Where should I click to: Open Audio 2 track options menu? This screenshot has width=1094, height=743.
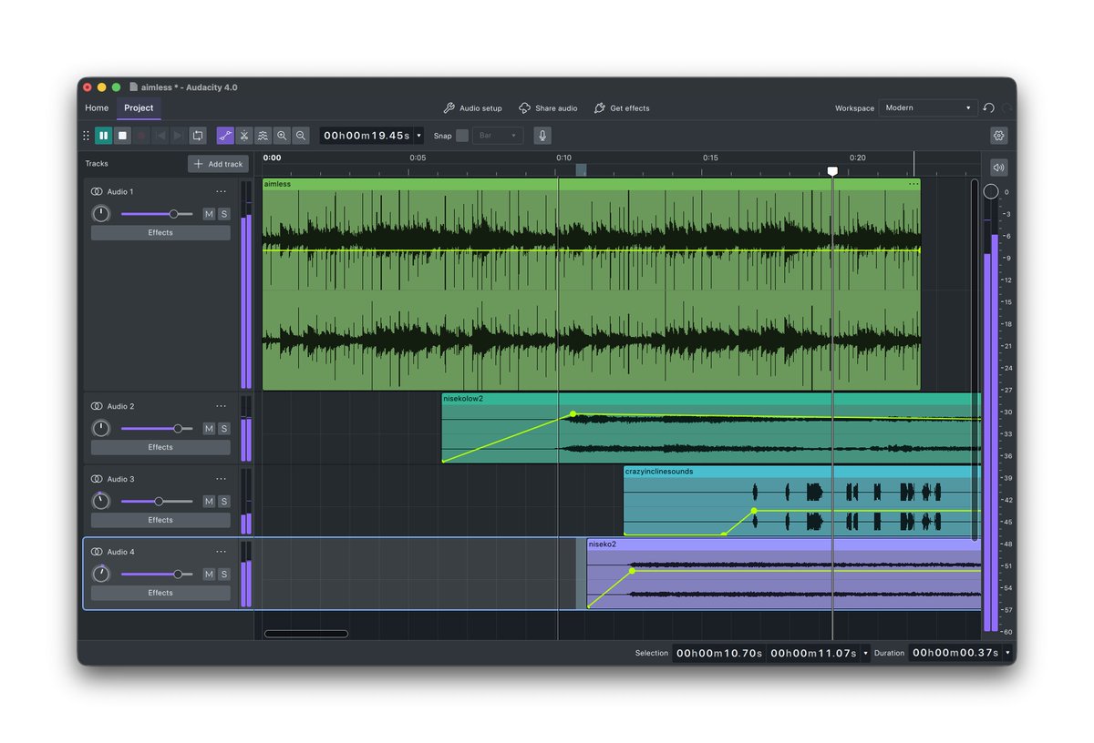(221, 406)
